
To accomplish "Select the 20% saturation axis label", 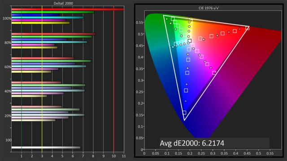I will point(8,116).
